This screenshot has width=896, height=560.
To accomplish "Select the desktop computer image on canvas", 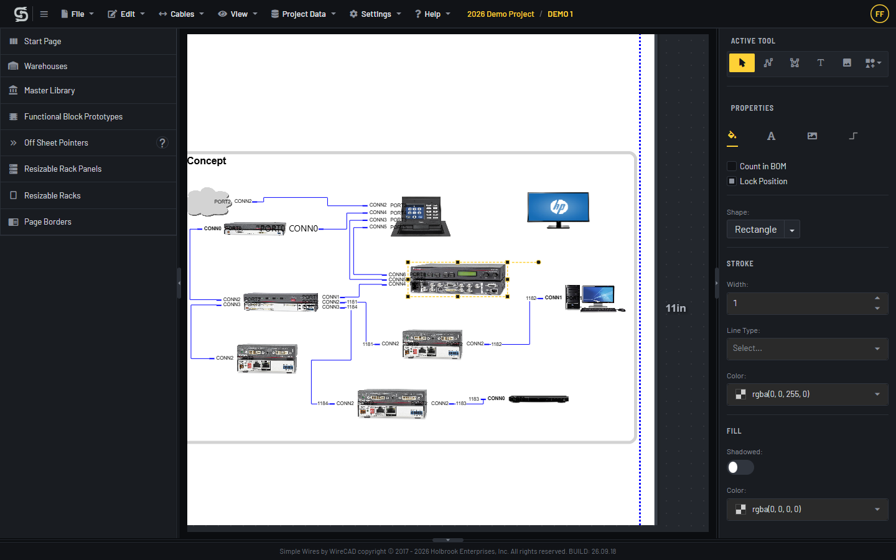I will tap(594, 298).
